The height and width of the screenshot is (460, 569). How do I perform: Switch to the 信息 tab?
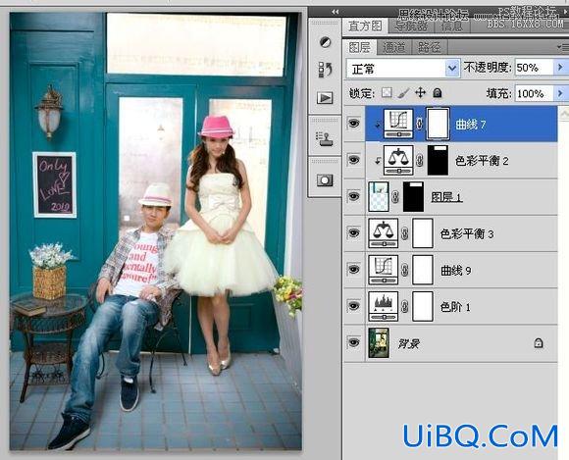tap(452, 26)
